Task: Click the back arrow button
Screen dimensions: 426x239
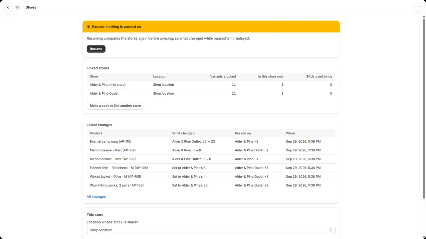Action: 8,7
